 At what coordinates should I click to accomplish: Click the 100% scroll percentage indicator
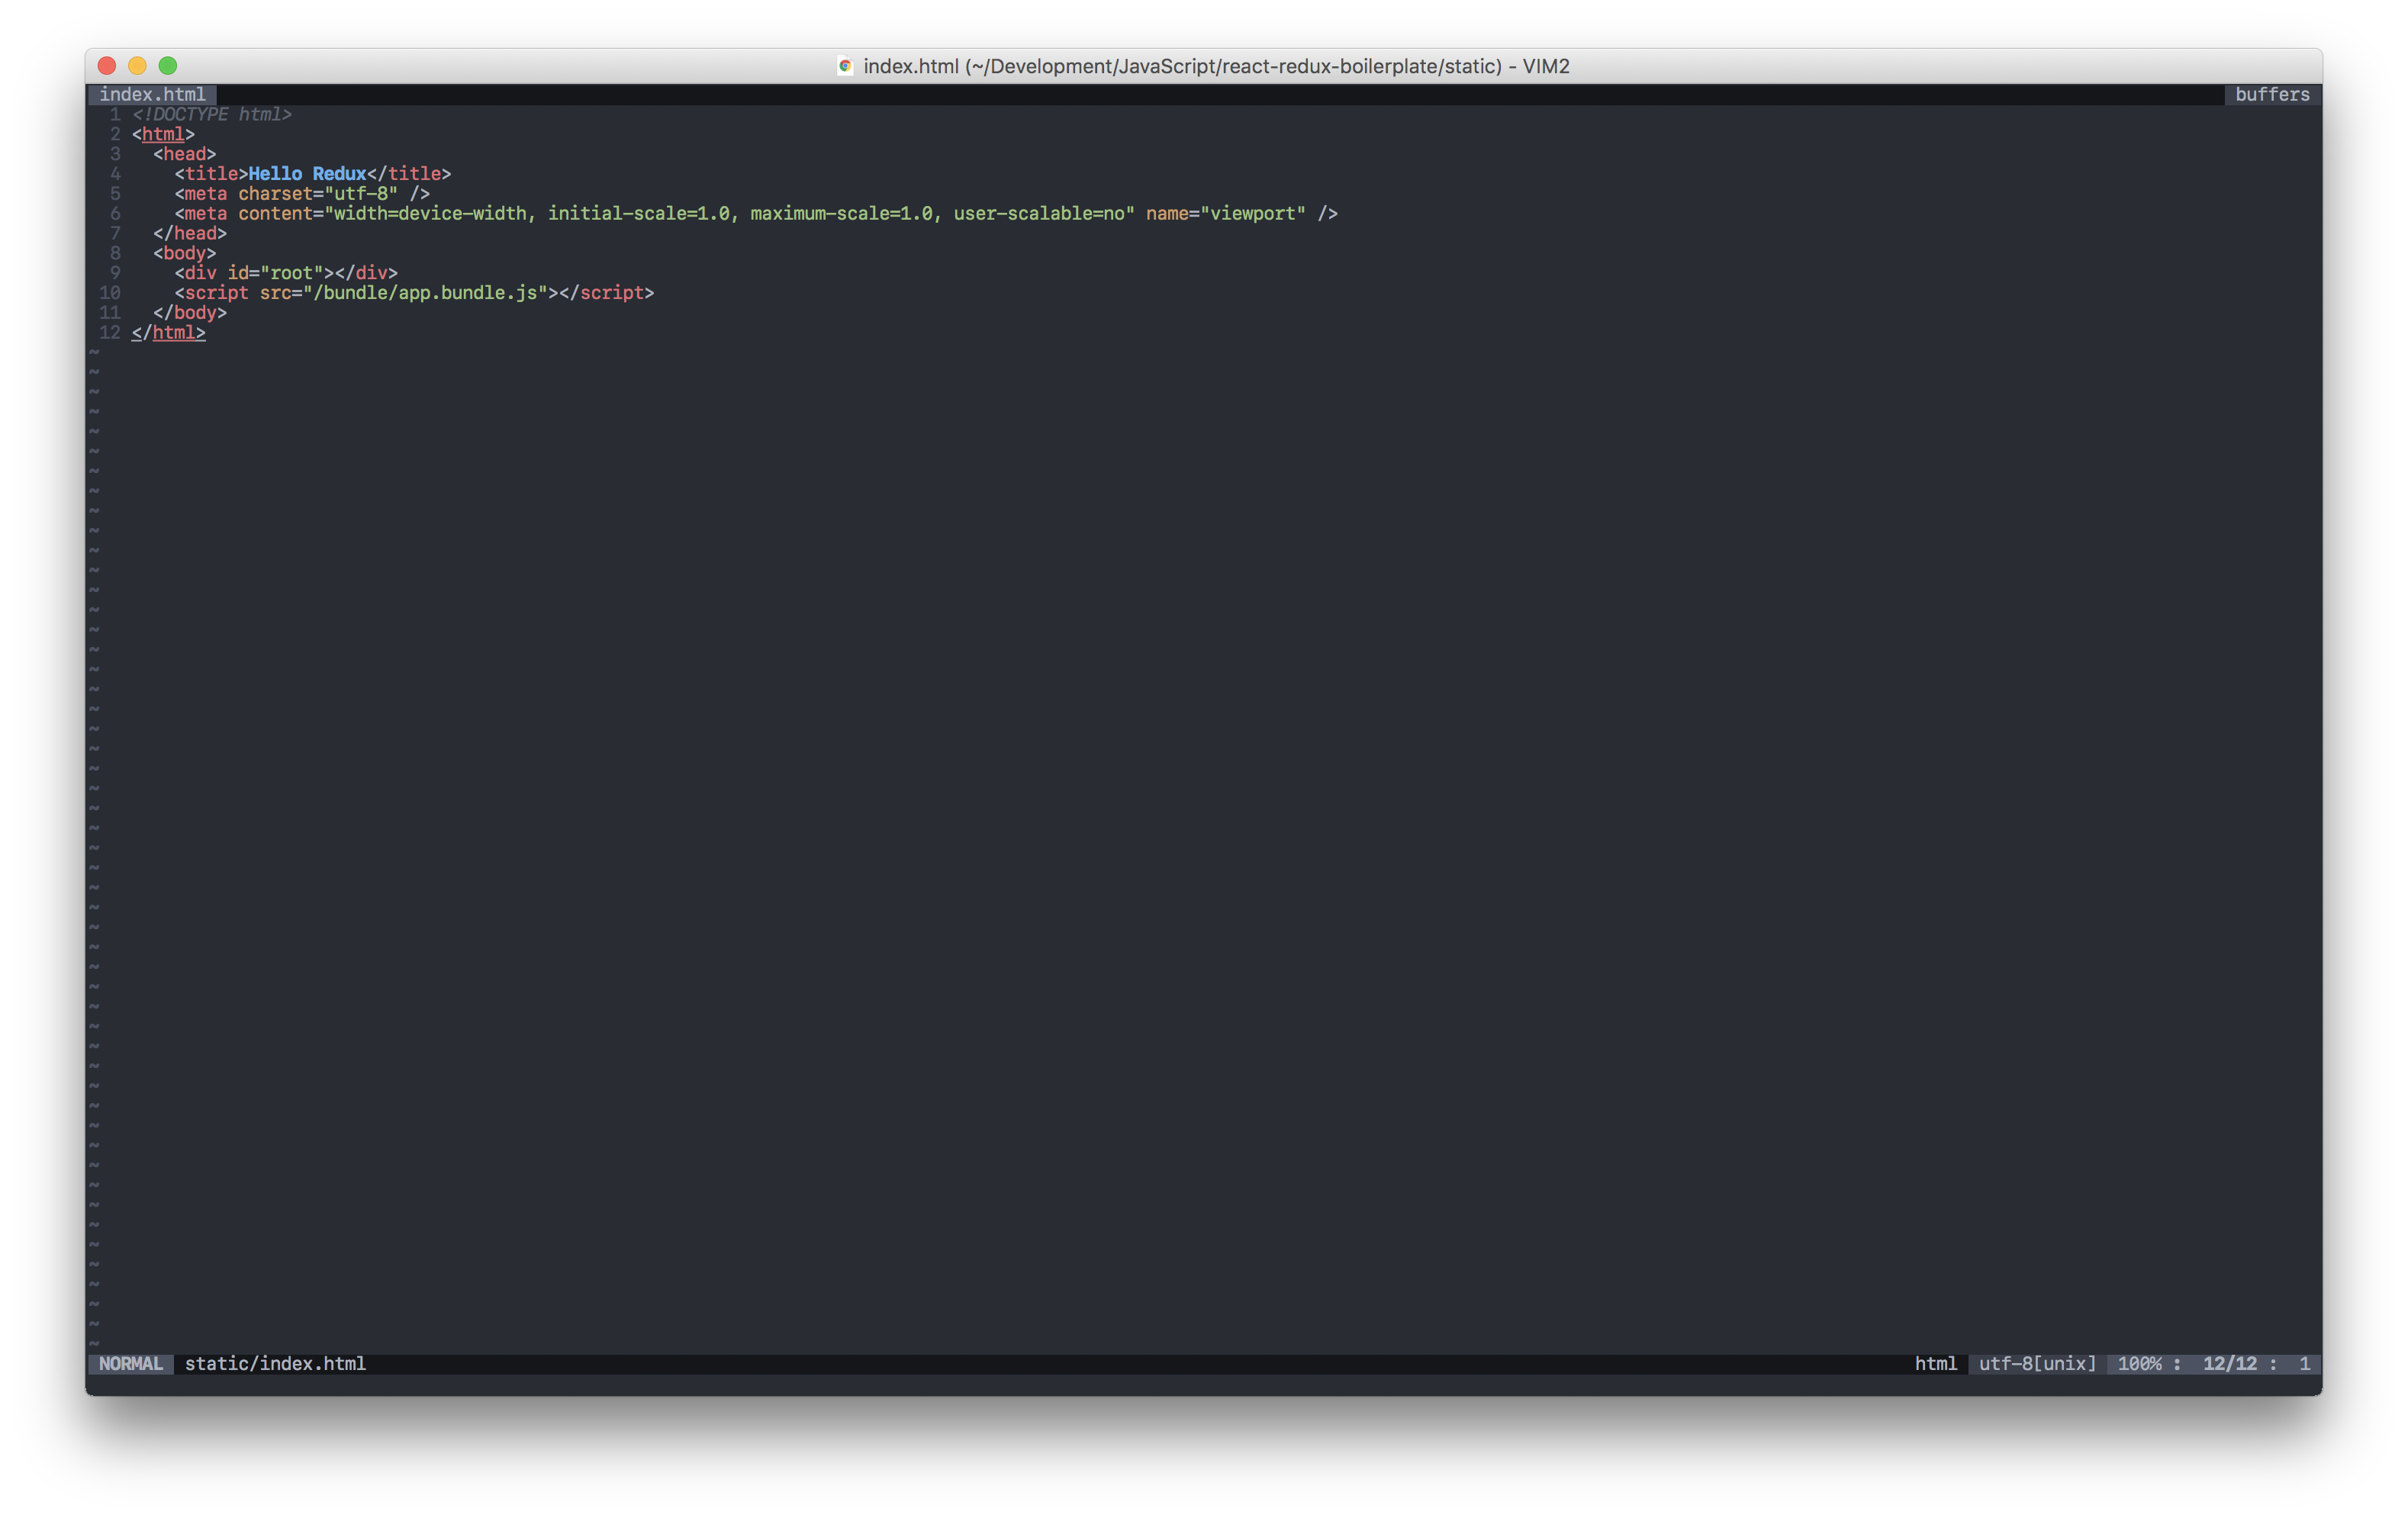(2139, 1364)
